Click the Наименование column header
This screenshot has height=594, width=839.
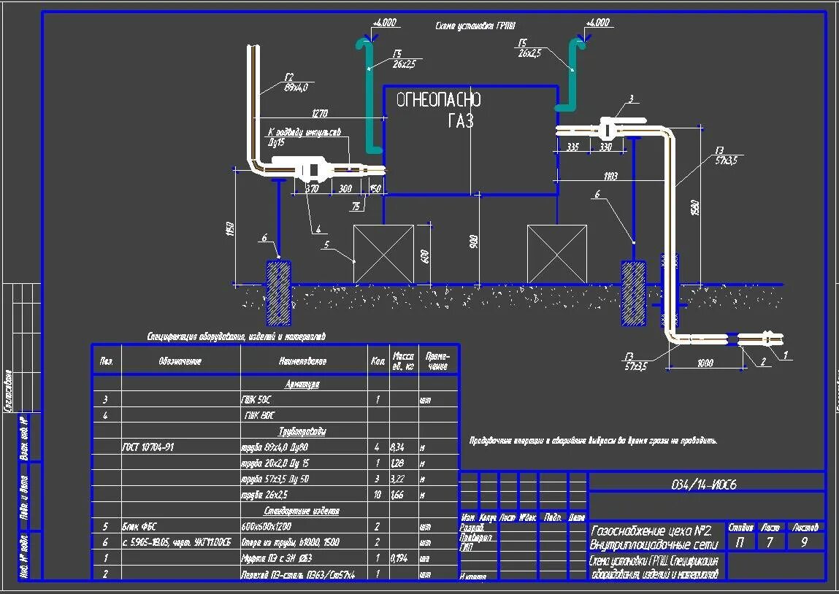click(302, 361)
